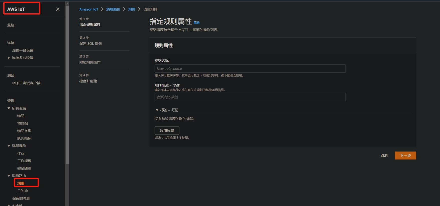Collapse the 标签 – 可选 section
Viewport: 440px width, 206px height.
157,110
